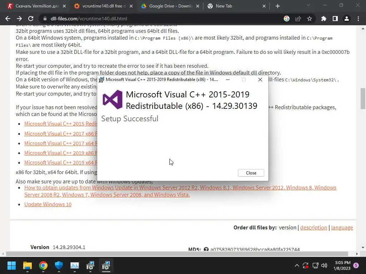Viewport: 366px width, 274px height.
Task: Open the network tray icon
Action: pyautogui.click(x=315, y=265)
